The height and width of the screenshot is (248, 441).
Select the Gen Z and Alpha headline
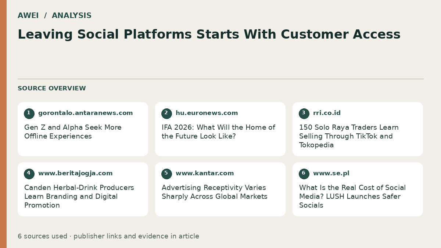click(73, 132)
